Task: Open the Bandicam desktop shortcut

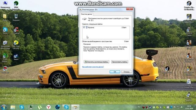Action: click(x=5, y=70)
